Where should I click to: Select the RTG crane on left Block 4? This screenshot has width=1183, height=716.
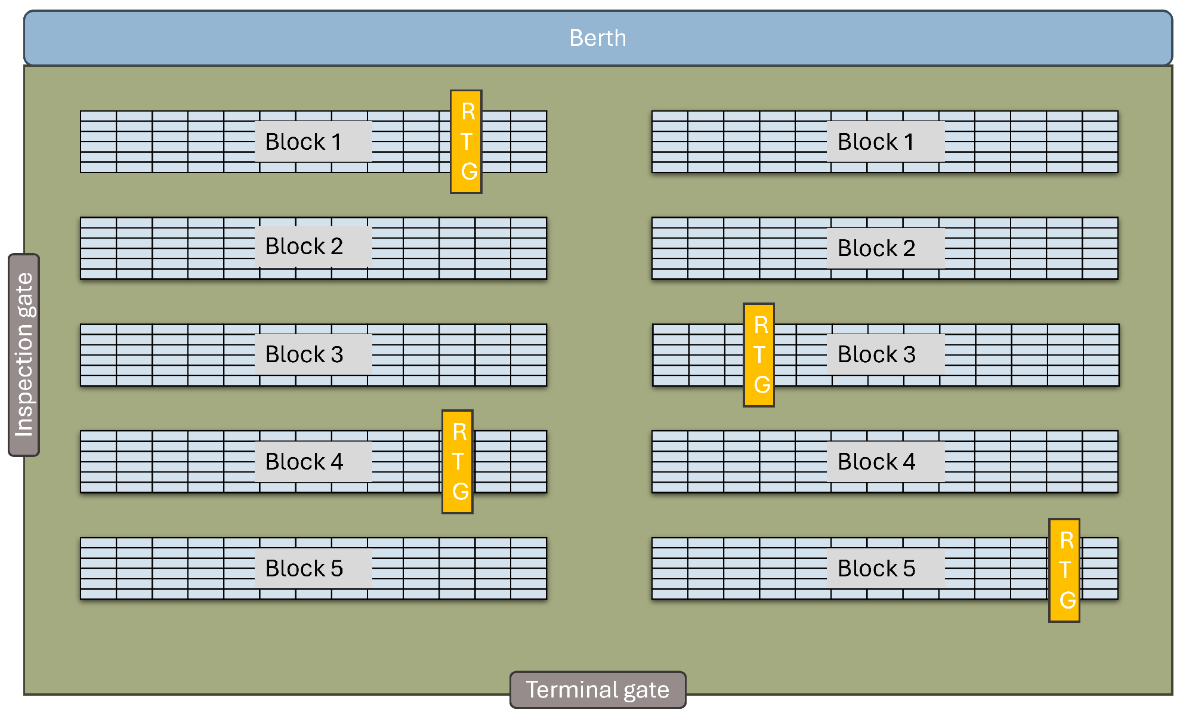458,462
